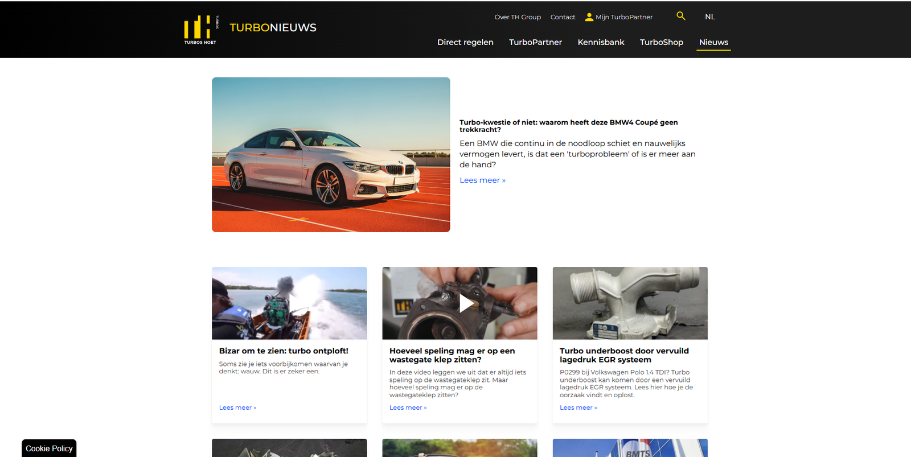This screenshot has height=457, width=911.
Task: Click Lees meer under BMW4 Coupé article
Action: 482,180
